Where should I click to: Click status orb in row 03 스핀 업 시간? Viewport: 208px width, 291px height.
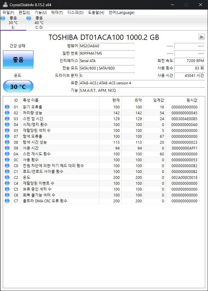point(7,119)
